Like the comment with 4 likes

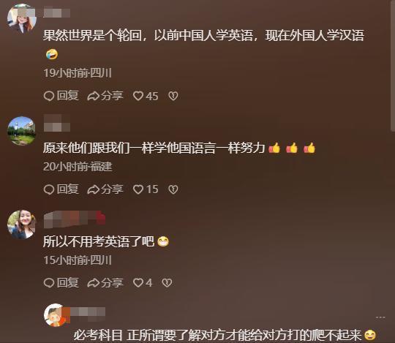[143, 283]
